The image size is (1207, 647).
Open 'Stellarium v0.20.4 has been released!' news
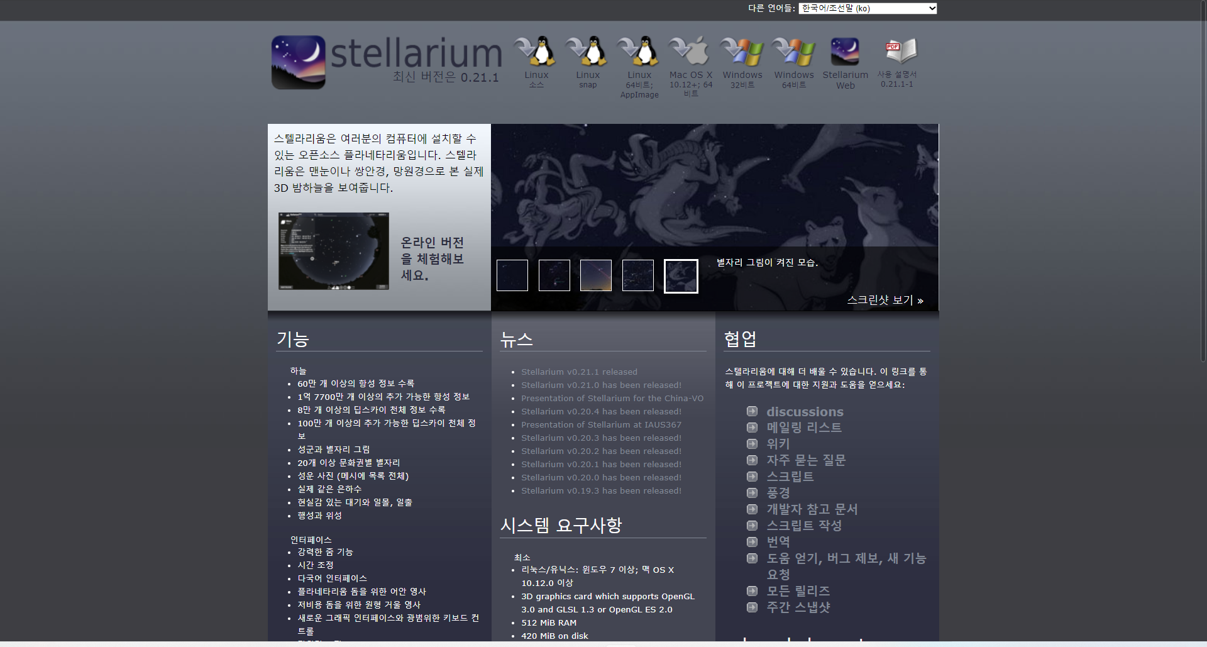601,411
